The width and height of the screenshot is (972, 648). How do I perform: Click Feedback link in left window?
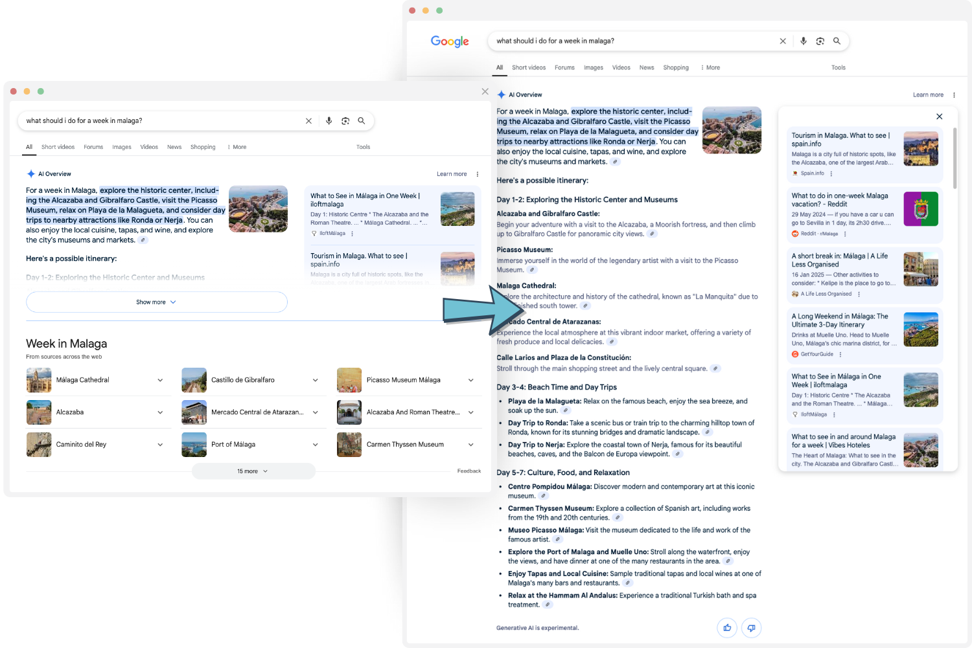[469, 471]
